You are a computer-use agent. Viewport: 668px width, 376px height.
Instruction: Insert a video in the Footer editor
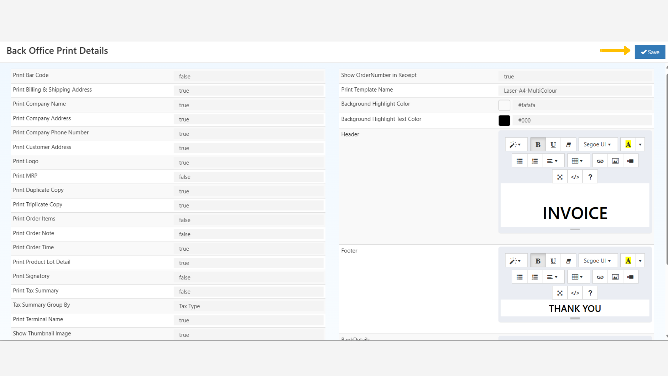(x=630, y=276)
